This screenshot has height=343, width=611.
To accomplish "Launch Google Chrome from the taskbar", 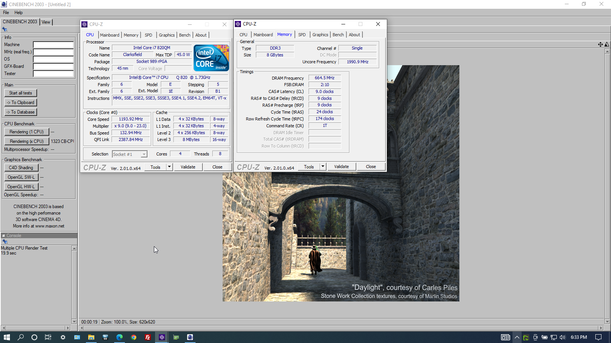I will pyautogui.click(x=134, y=337).
